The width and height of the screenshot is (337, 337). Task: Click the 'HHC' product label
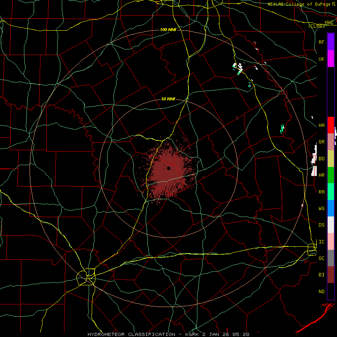pyautogui.click(x=329, y=22)
